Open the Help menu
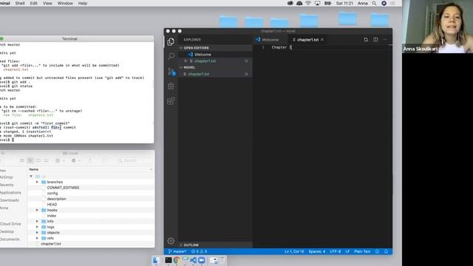This screenshot has height=266, width=473. (83, 3)
